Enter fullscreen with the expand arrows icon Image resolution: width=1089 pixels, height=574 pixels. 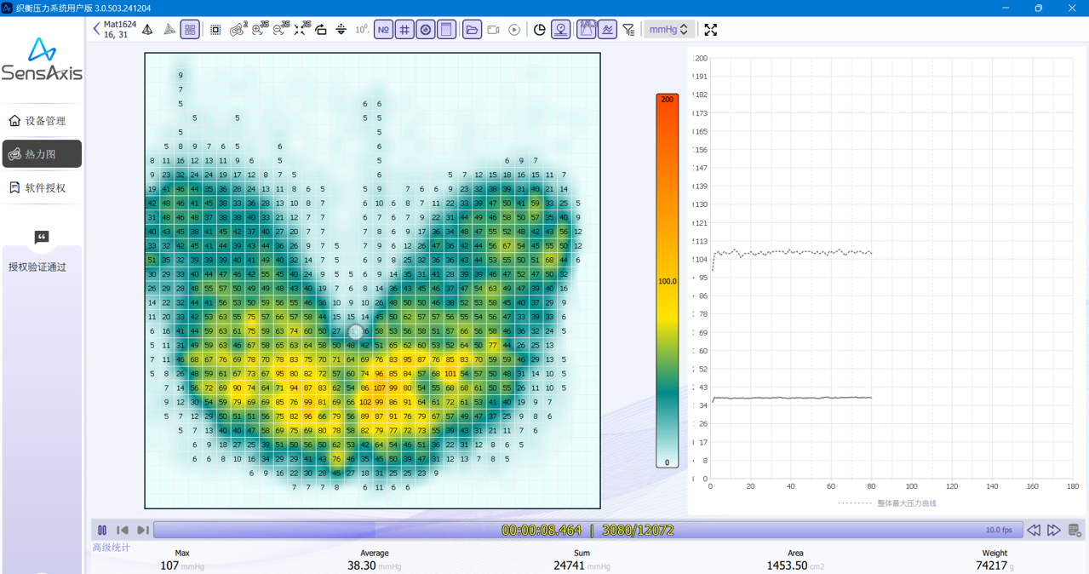(x=710, y=30)
